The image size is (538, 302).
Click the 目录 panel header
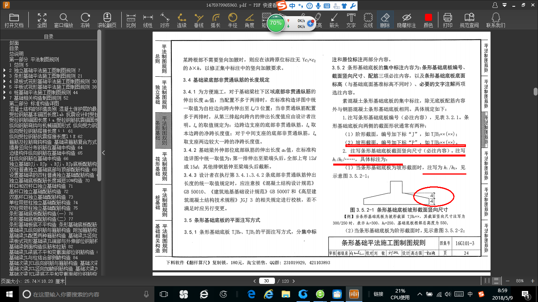(48, 37)
